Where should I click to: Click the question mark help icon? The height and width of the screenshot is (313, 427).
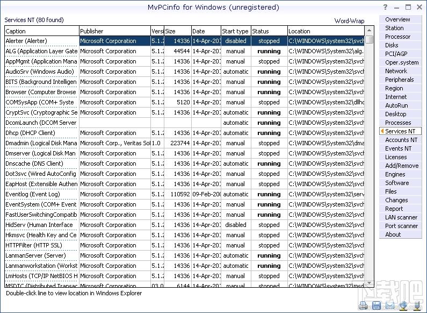tap(385, 7)
